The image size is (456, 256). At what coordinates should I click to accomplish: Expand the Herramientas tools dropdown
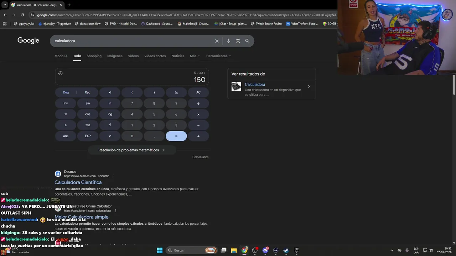(218, 56)
